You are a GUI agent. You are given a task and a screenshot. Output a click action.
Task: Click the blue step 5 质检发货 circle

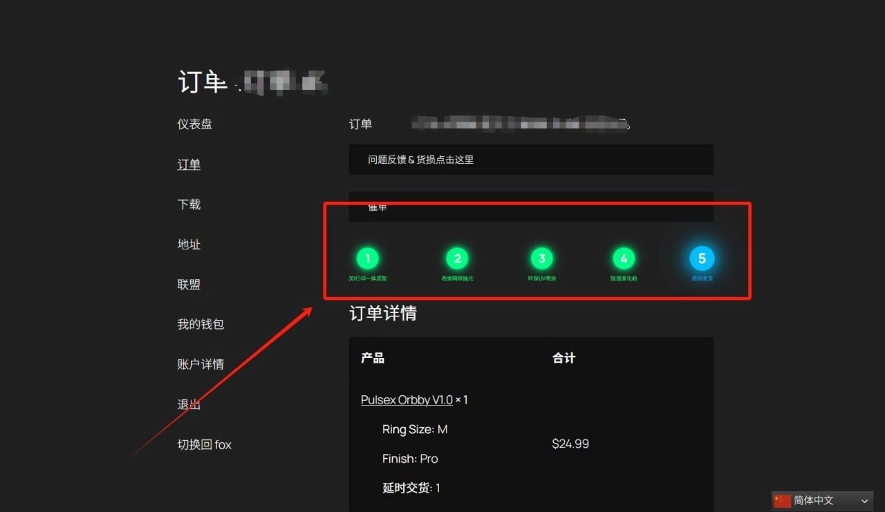click(702, 258)
